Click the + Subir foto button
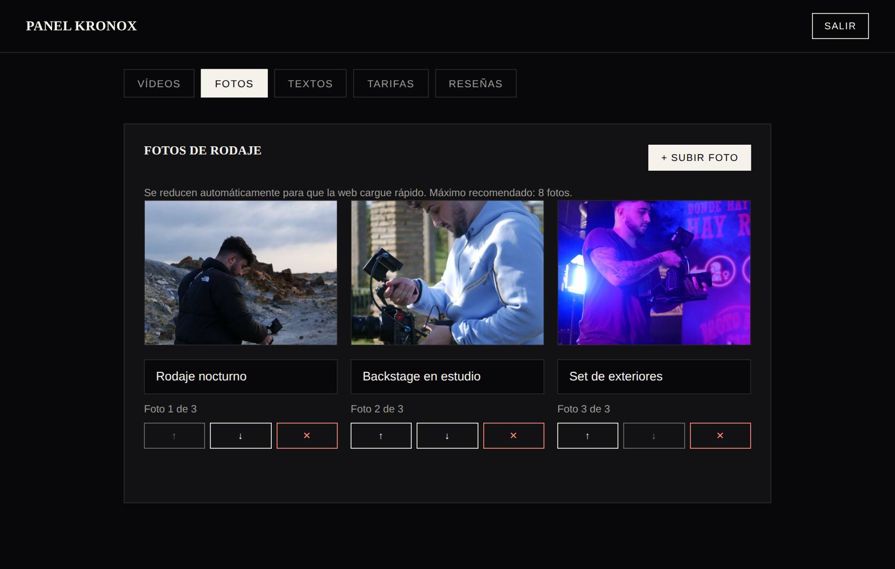This screenshot has width=895, height=569. tap(700, 158)
